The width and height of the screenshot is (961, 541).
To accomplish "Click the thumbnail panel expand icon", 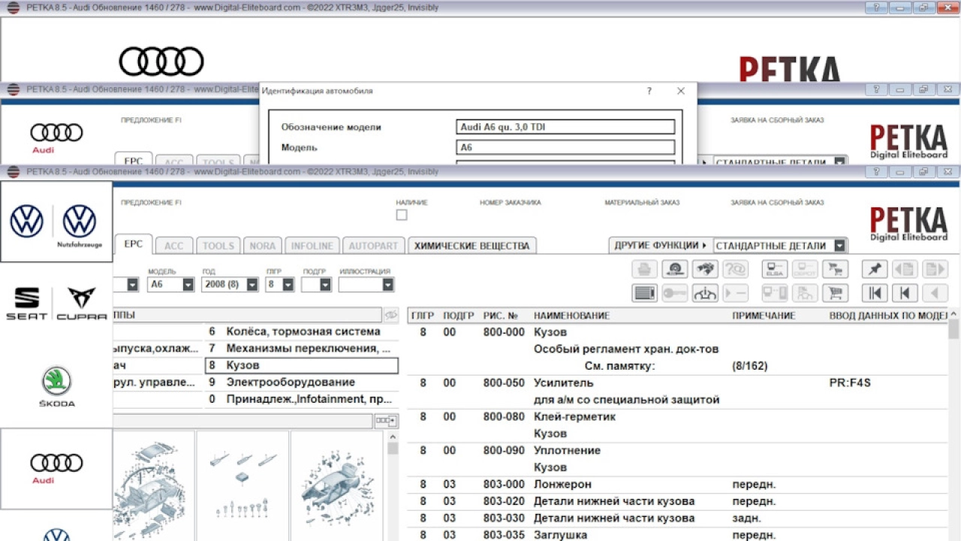I will click(387, 421).
